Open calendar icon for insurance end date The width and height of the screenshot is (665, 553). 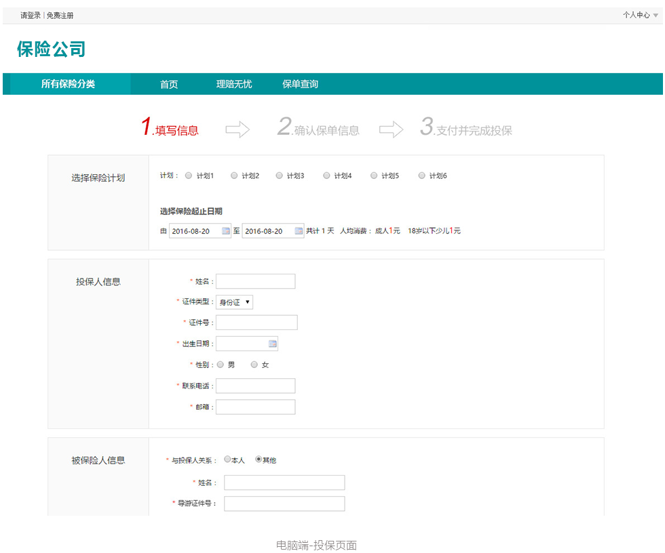(x=299, y=231)
